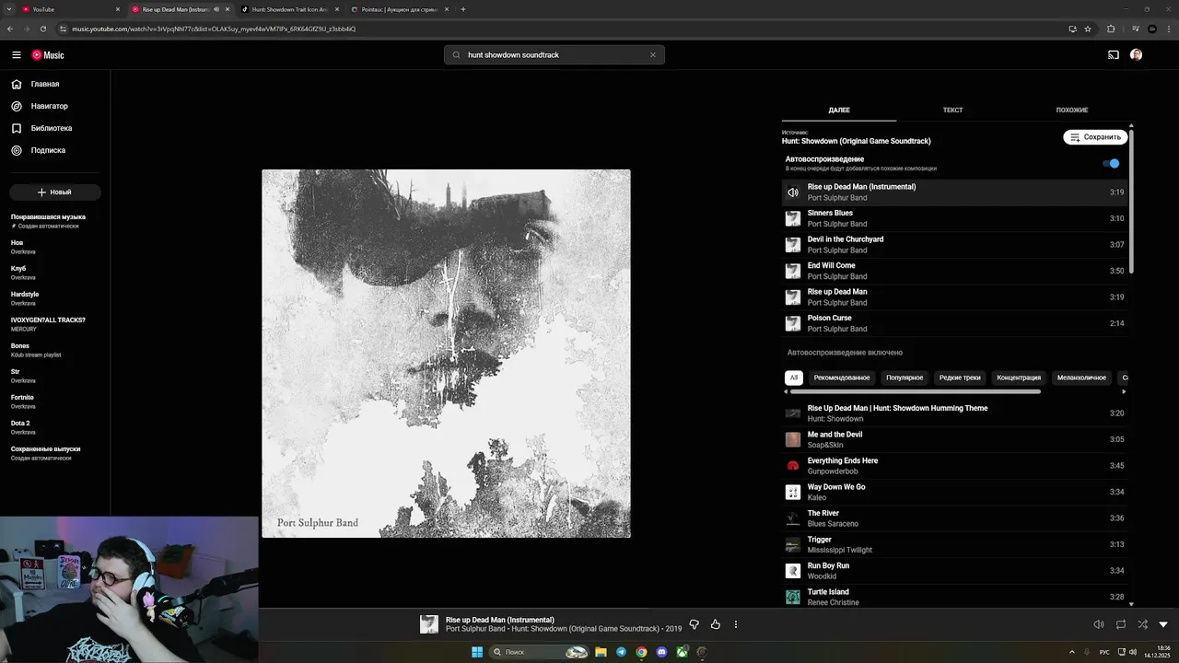
Task: Create a new playlist with Новый button
Action: [x=55, y=192]
